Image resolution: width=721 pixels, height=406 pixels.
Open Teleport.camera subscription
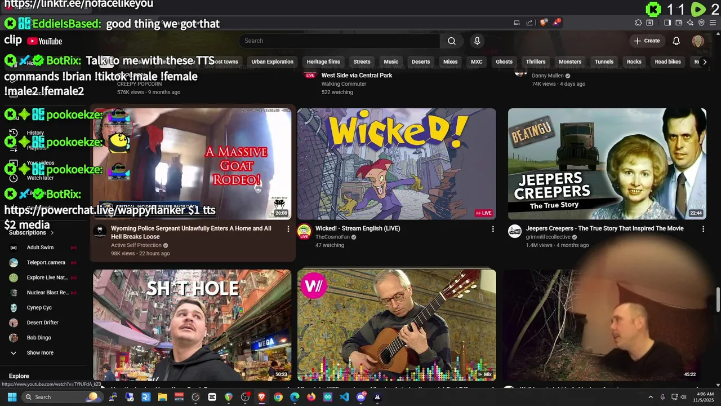click(x=46, y=262)
